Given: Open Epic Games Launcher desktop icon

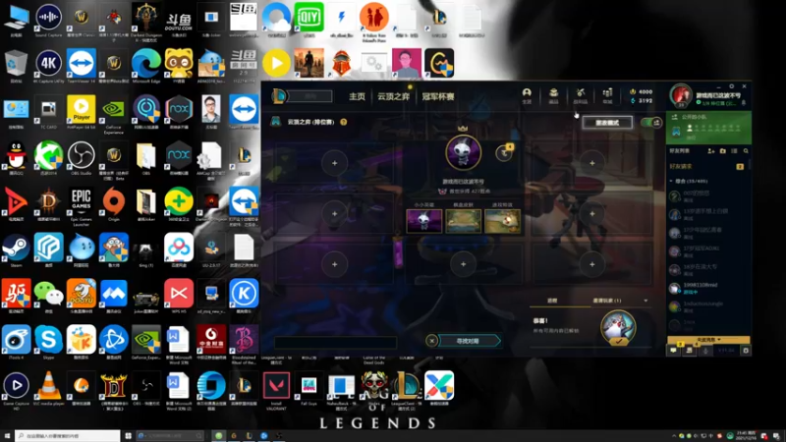Looking at the screenshot, I should pos(82,205).
